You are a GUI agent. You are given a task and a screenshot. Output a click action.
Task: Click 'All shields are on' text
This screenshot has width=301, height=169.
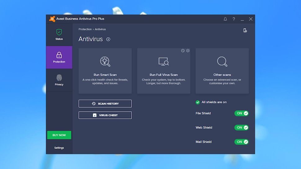[214, 102]
